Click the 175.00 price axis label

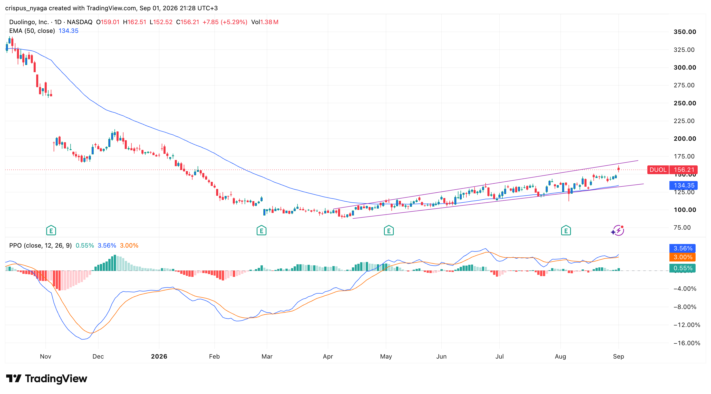point(684,156)
